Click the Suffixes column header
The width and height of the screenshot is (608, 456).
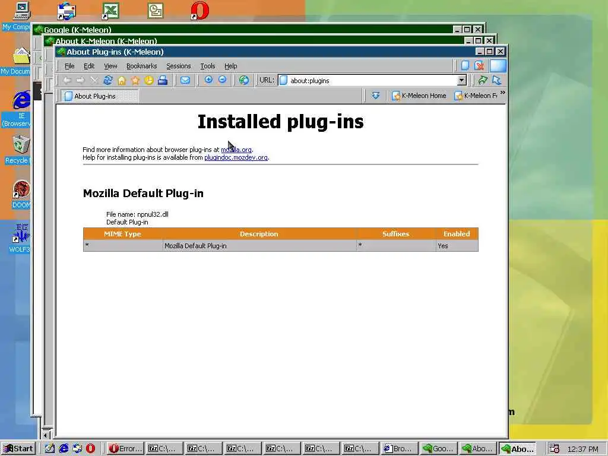coord(396,234)
